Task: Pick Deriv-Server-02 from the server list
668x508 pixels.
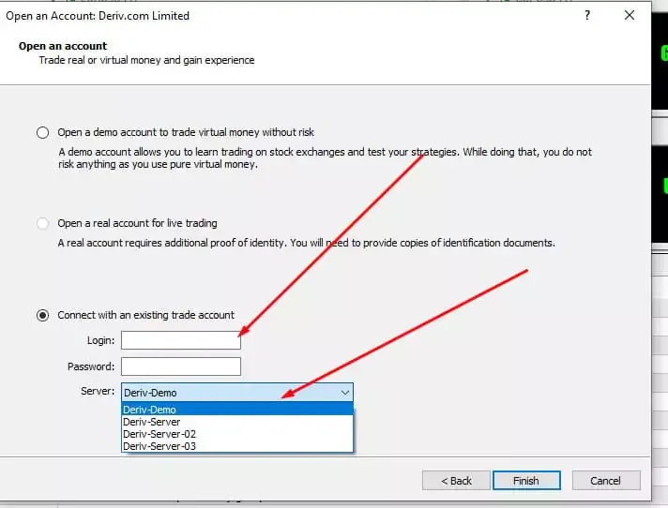Action: click(x=237, y=434)
